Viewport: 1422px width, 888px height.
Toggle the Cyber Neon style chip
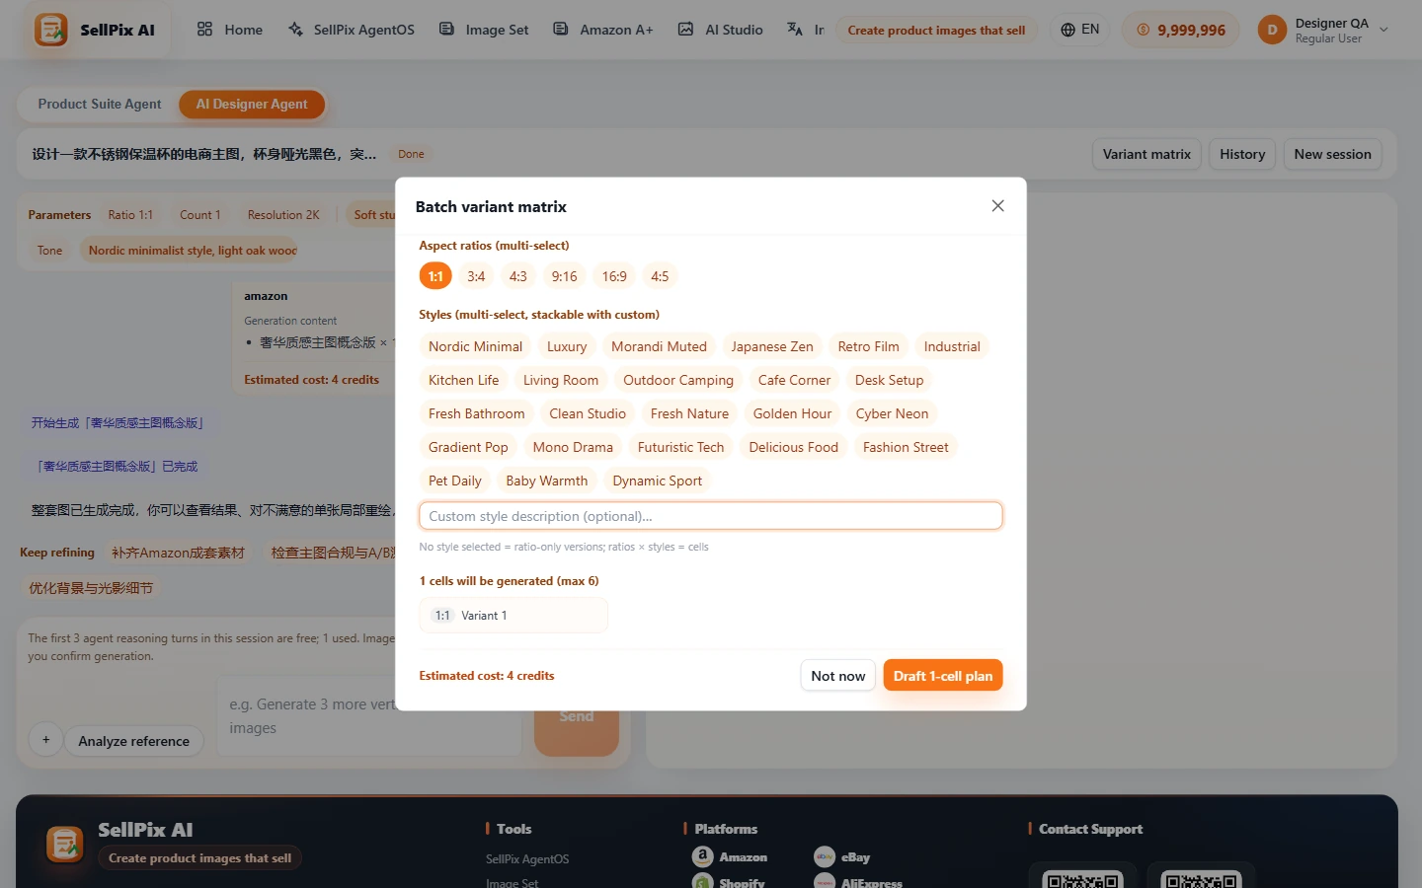pos(892,413)
